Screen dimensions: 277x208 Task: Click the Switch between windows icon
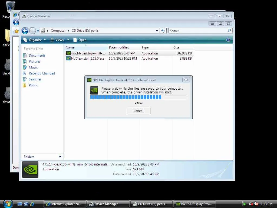click(x=26, y=204)
